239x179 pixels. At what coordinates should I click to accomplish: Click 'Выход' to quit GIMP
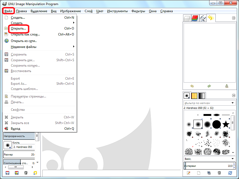[15, 129]
